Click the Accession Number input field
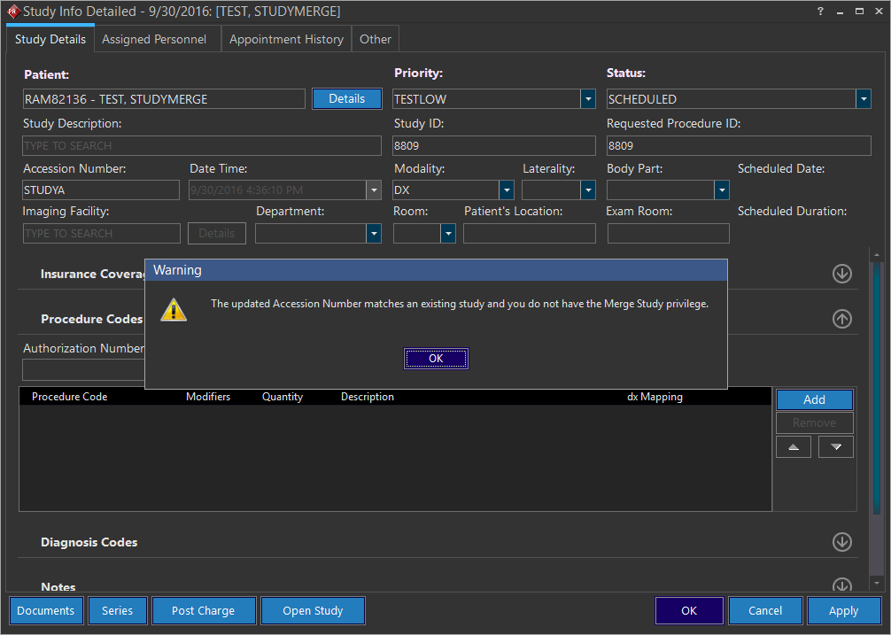 [x=101, y=190]
